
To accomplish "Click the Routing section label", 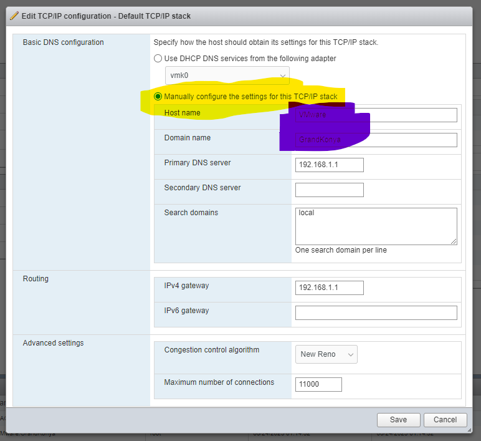I will (36, 279).
